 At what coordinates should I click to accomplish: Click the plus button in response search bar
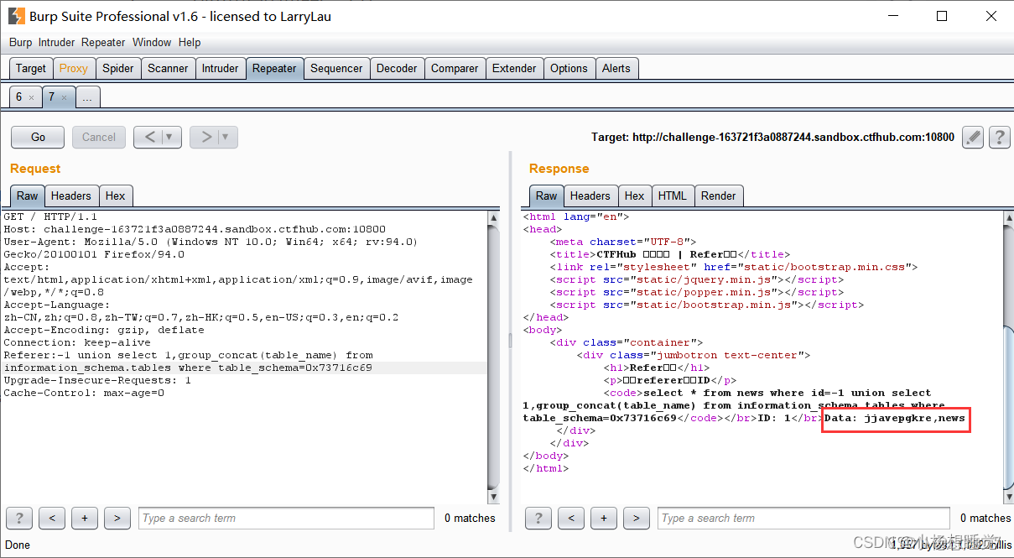604,518
